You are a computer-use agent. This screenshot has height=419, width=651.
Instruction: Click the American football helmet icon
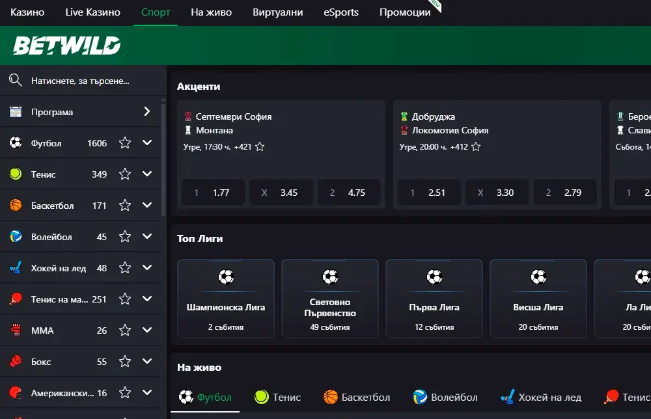click(x=16, y=392)
